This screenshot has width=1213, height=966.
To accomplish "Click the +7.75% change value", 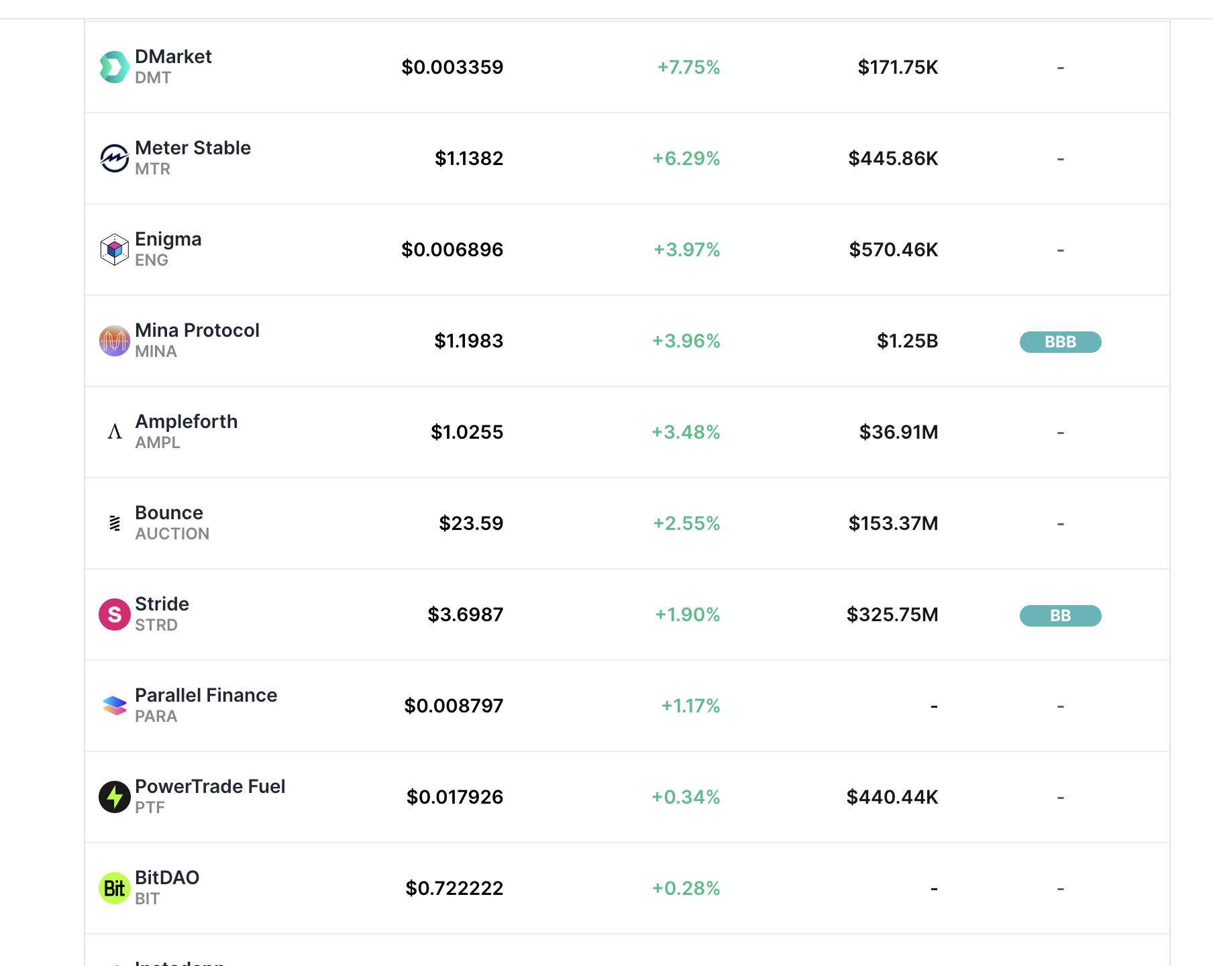I will (x=688, y=67).
